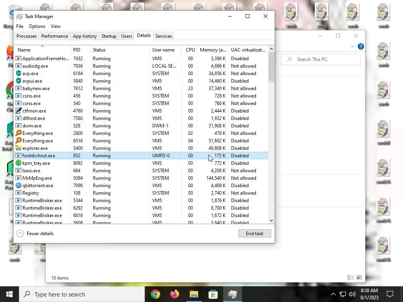Click the process list vertical scrollbar thumb
Screen dimensions: 403x302
271,67
